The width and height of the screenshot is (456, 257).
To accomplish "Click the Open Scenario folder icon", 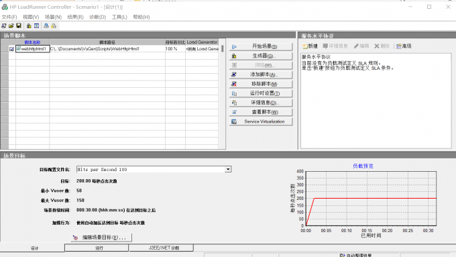I will (x=11, y=26).
